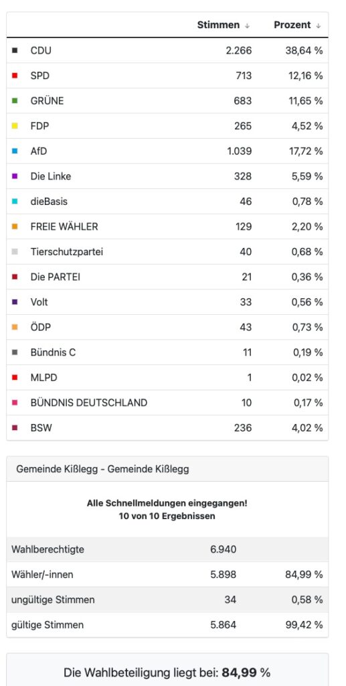Click the Volt party row
The width and height of the screenshot is (346, 686).
point(167,302)
